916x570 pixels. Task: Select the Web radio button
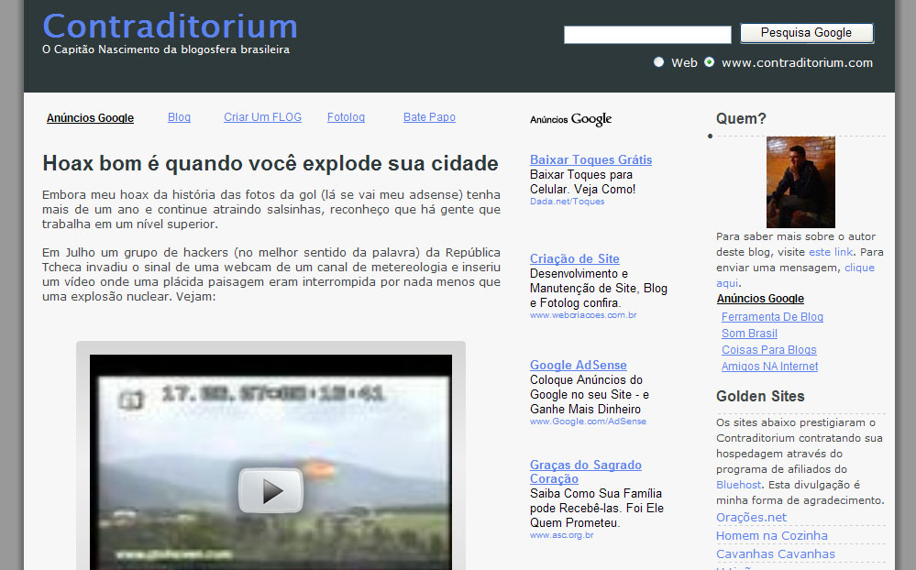(x=658, y=62)
